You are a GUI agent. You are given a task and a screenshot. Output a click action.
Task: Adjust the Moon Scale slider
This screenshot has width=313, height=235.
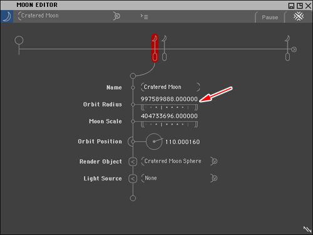pos(169,125)
